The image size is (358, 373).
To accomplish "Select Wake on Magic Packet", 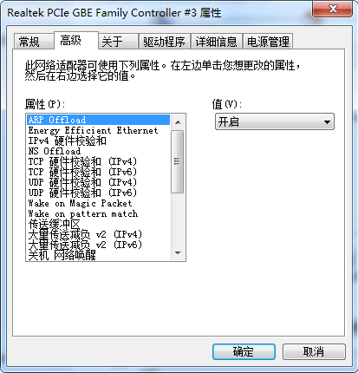I will click(x=98, y=203).
